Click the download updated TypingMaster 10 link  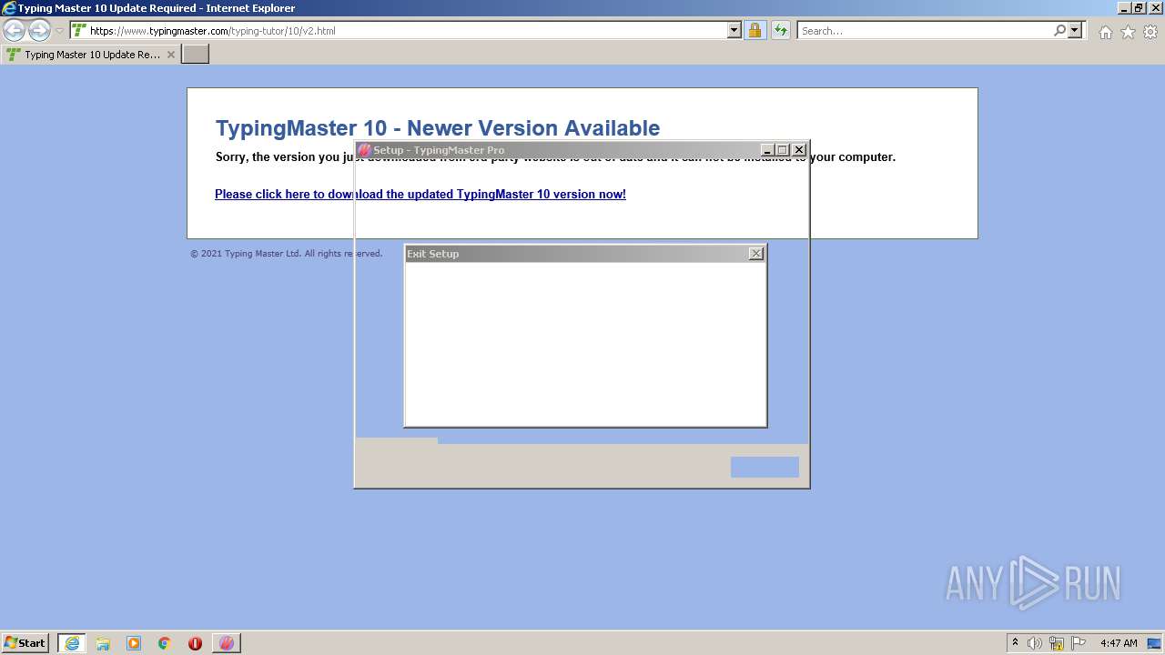pyautogui.click(x=420, y=194)
